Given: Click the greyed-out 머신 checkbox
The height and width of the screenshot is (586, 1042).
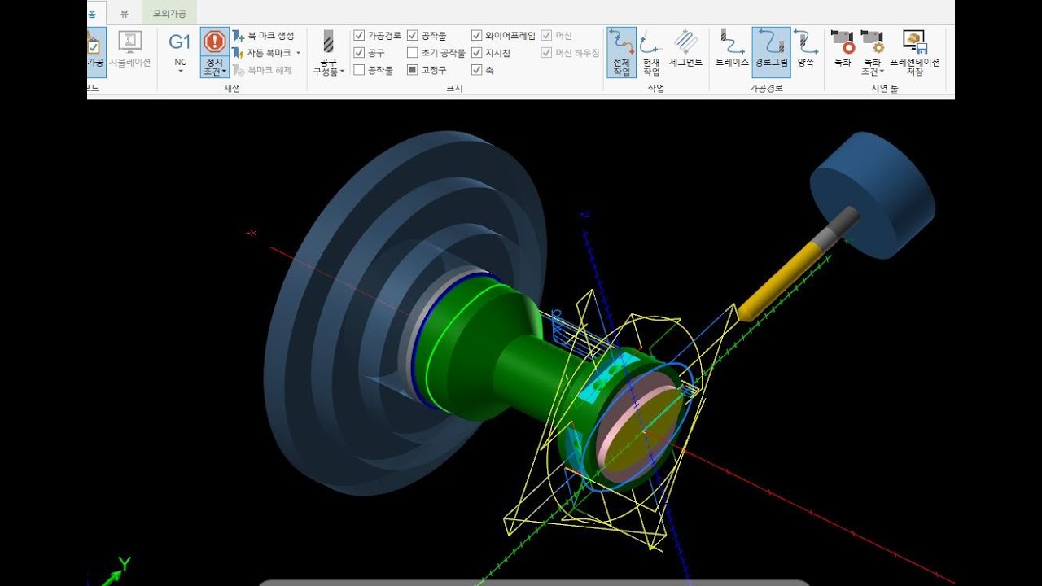Looking at the screenshot, I should point(546,36).
